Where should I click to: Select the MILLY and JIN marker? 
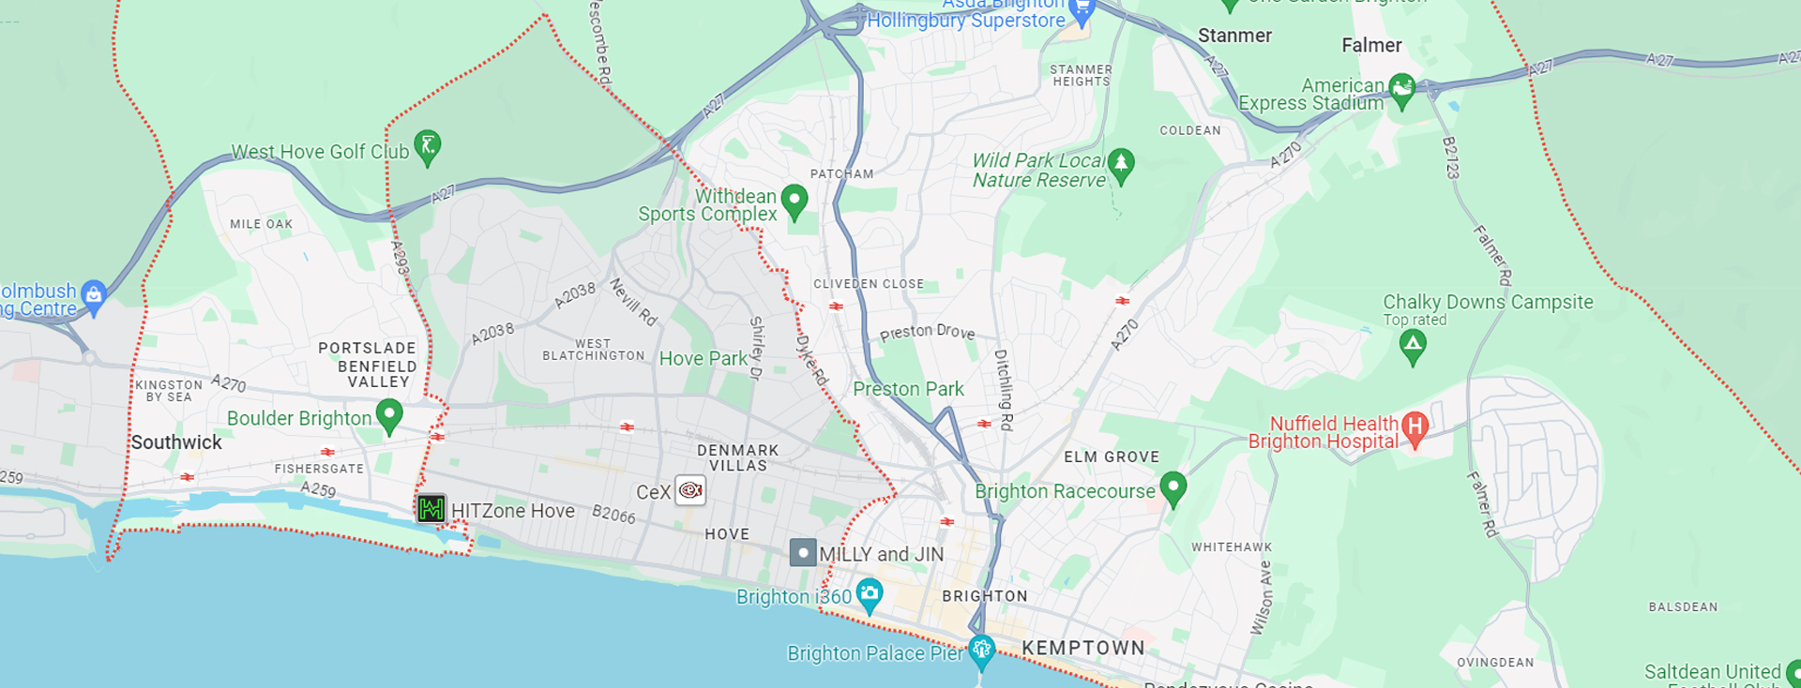tap(803, 552)
